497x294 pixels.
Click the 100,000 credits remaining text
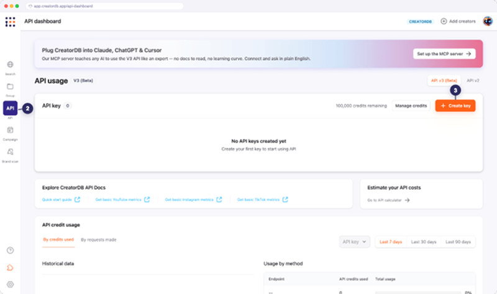(x=362, y=105)
